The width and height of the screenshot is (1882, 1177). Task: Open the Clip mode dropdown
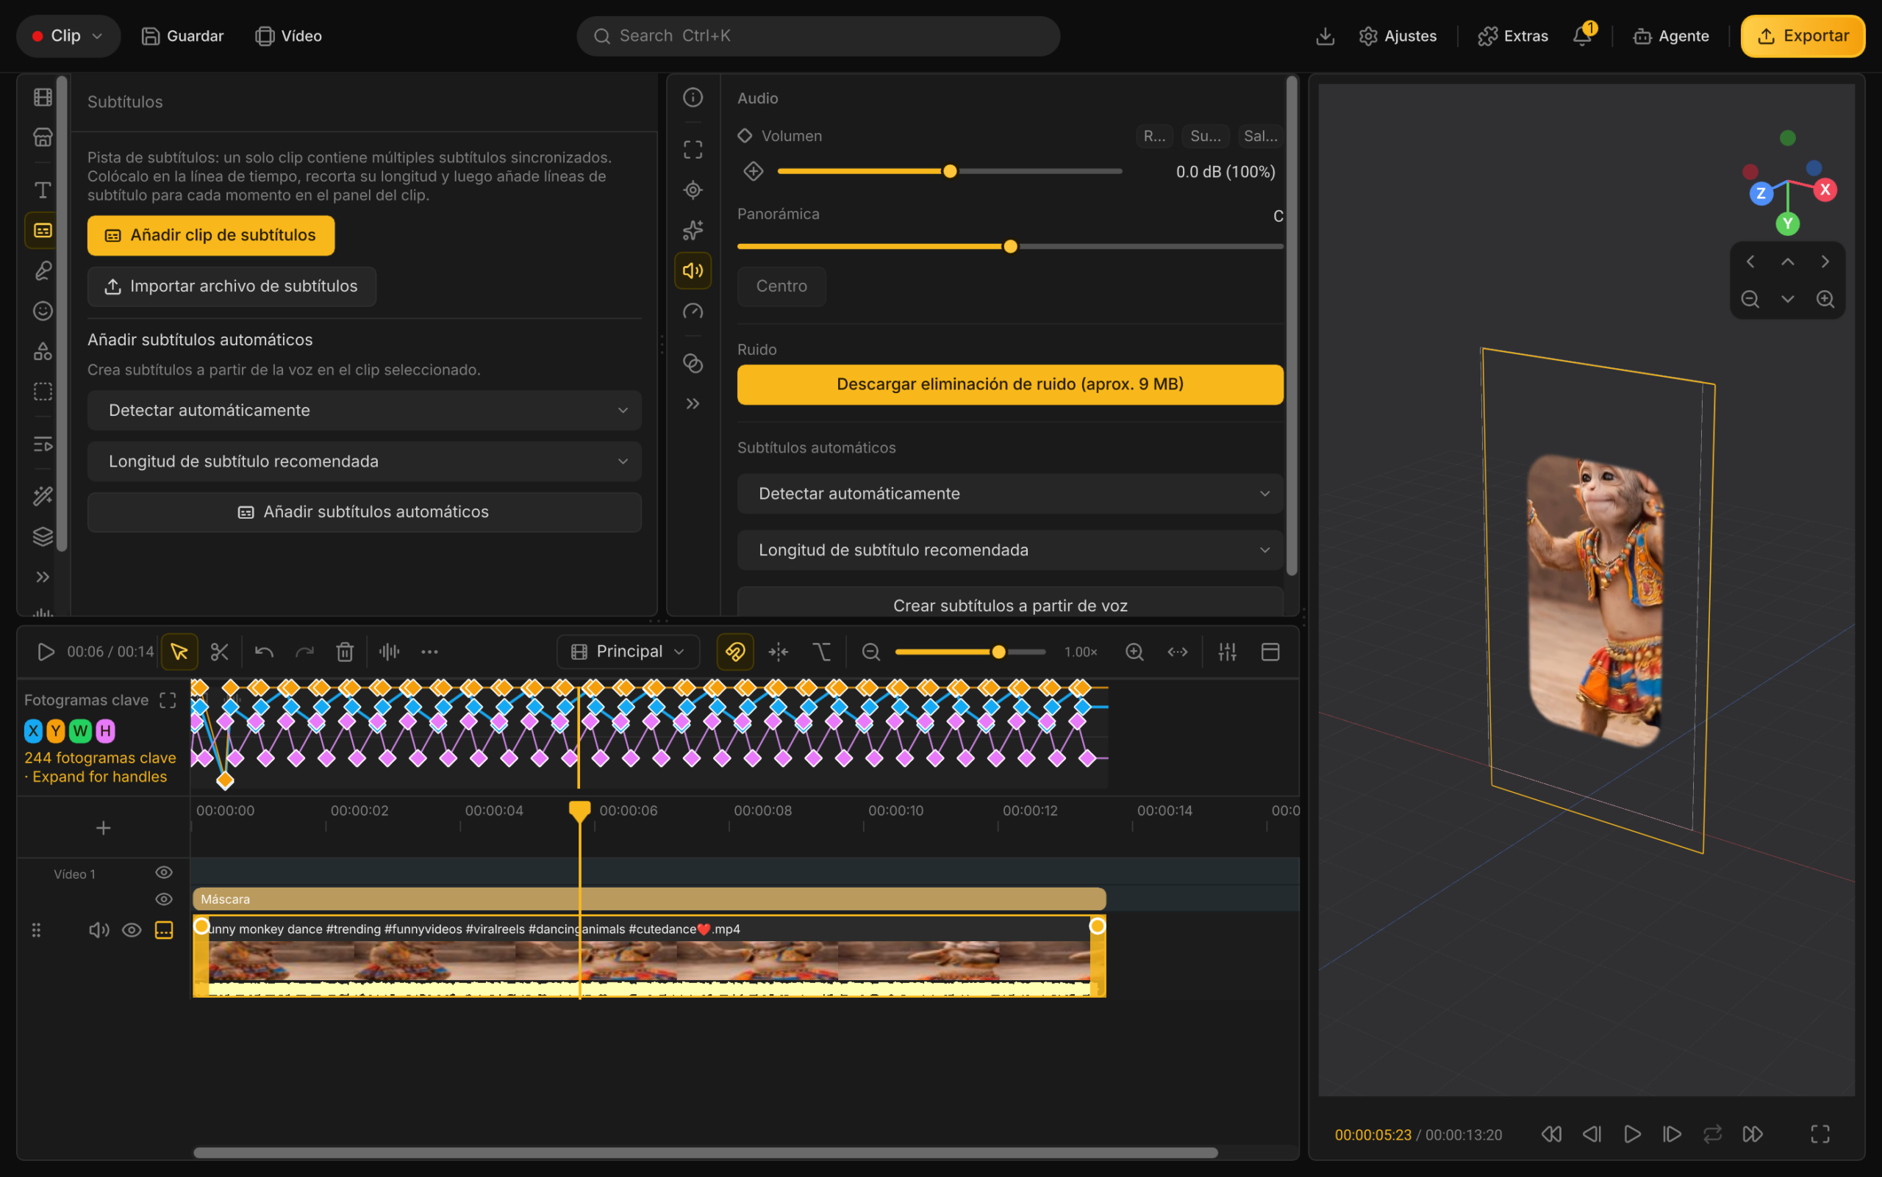(68, 36)
